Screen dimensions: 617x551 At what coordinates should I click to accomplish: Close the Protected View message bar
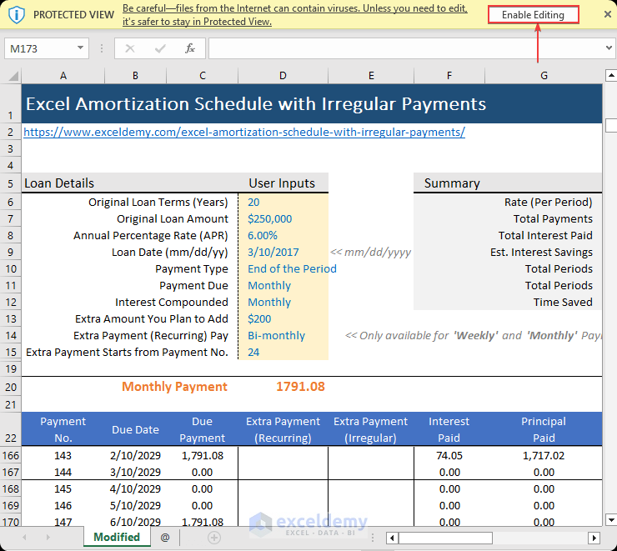tap(606, 15)
